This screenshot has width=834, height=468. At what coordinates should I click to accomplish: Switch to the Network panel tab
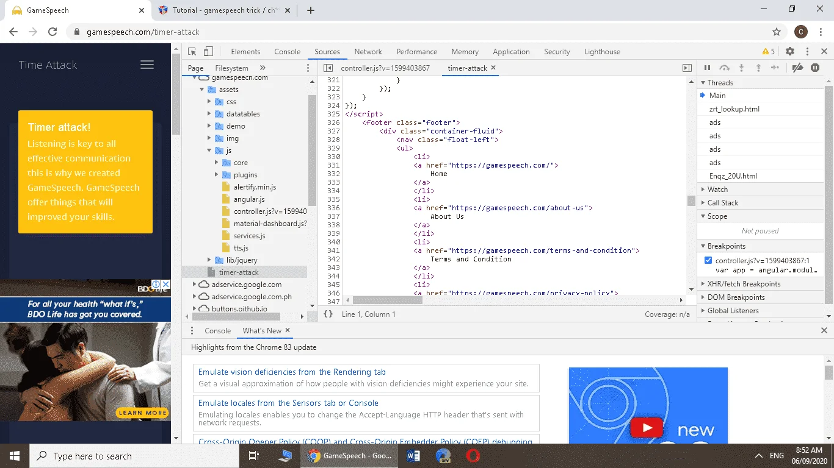point(368,52)
